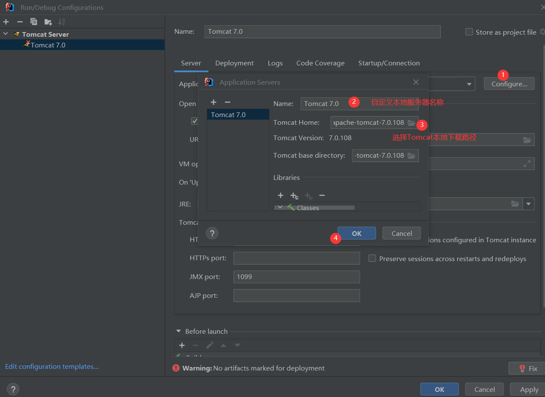The height and width of the screenshot is (397, 545).
Task: Collapse the Before launch section
Action: pyautogui.click(x=179, y=331)
